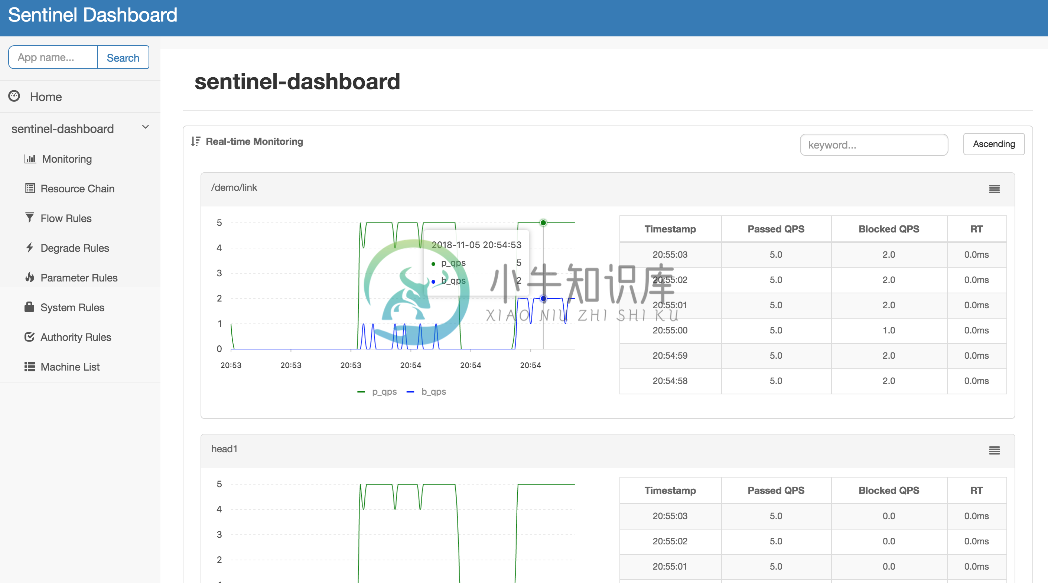Toggle the Ascending sort order button
The image size is (1048, 583).
coord(993,144)
